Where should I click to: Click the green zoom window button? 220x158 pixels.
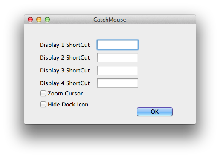pos(47,20)
